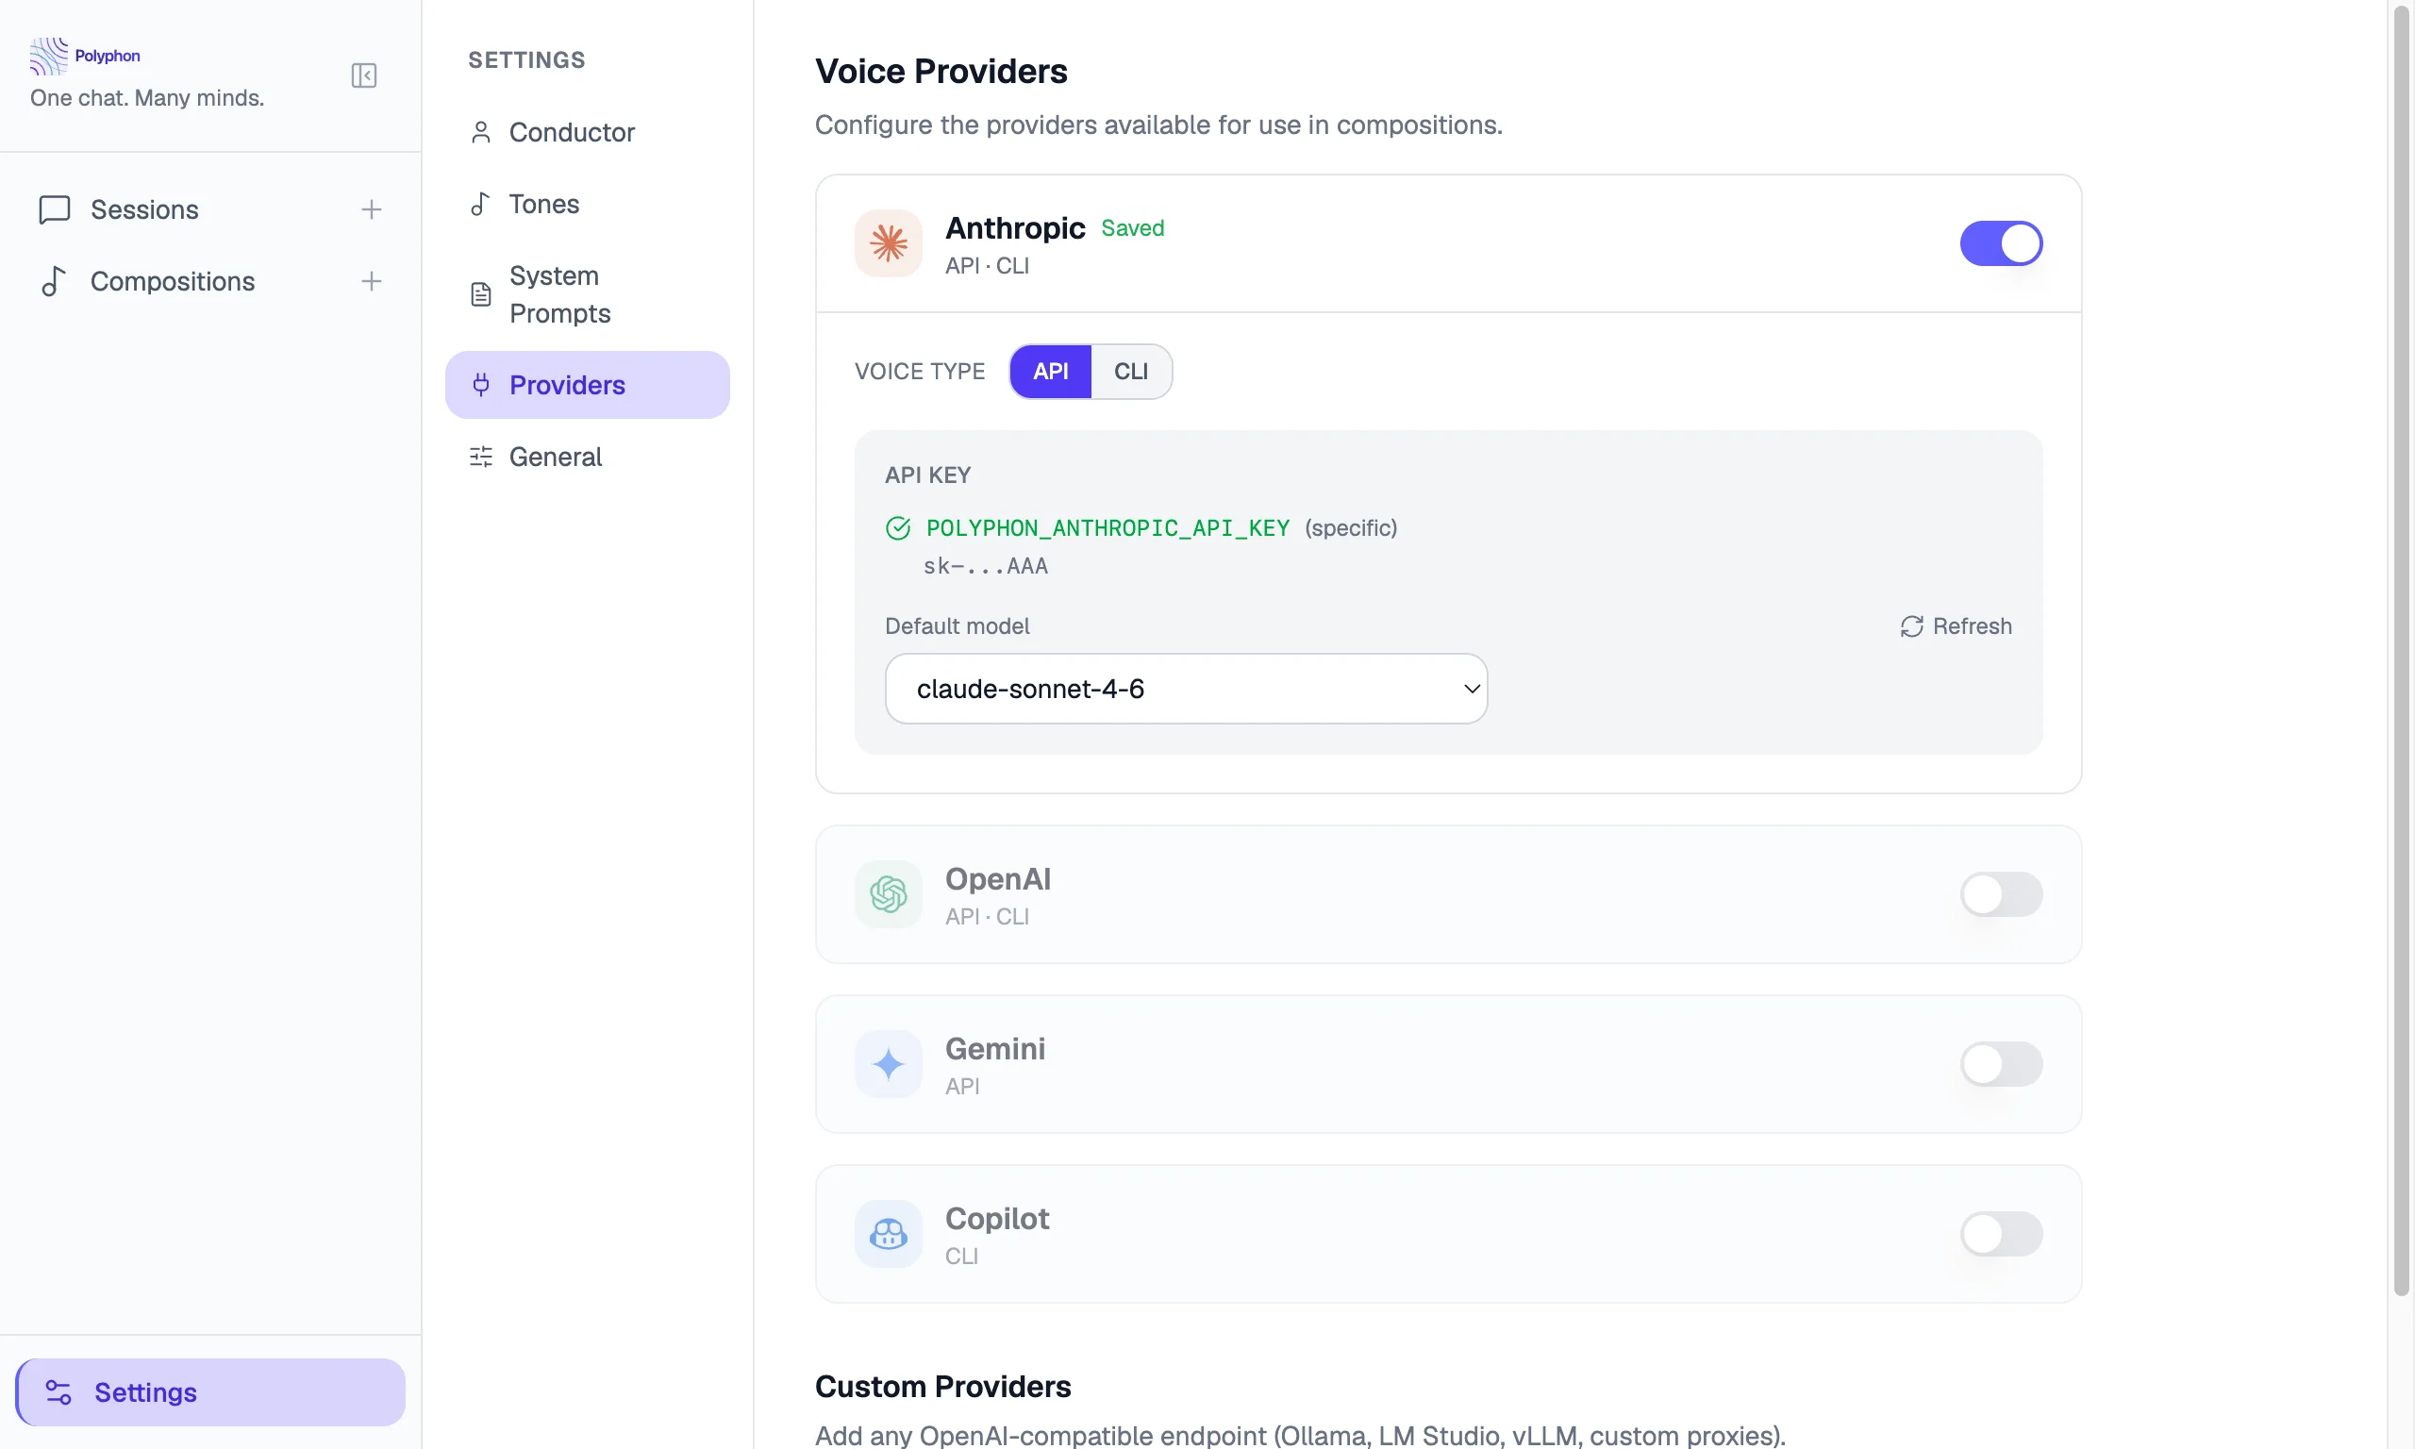The height and width of the screenshot is (1449, 2415).
Task: Click the OpenAI logo icon
Action: coord(888,893)
